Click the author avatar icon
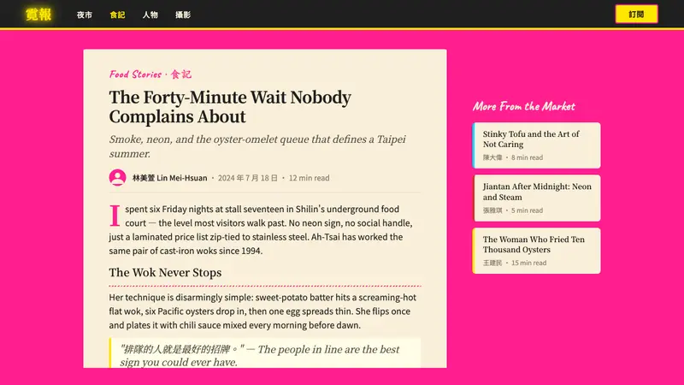 click(117, 178)
